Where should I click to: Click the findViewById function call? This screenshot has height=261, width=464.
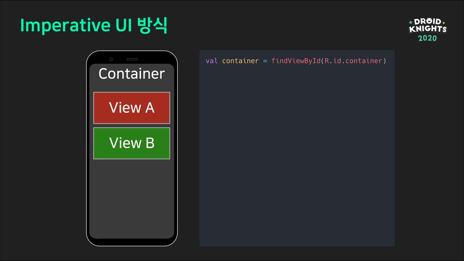295,61
